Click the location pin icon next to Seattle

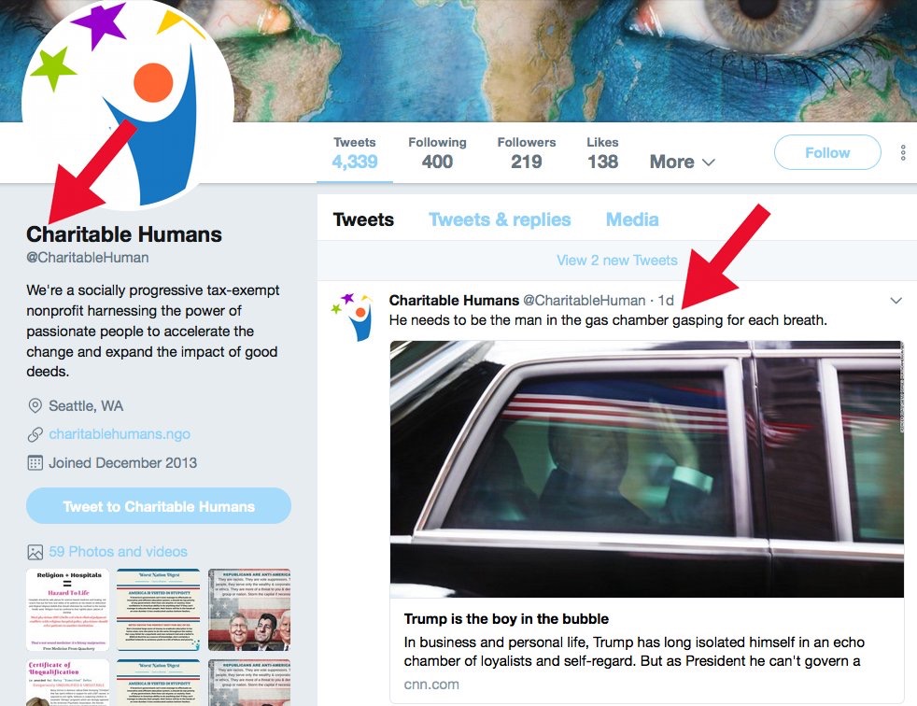click(35, 406)
